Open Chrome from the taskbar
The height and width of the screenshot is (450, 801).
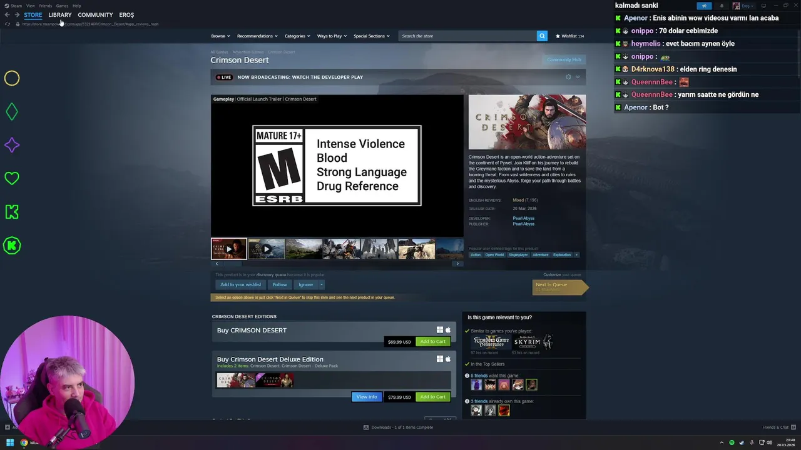[24, 442]
